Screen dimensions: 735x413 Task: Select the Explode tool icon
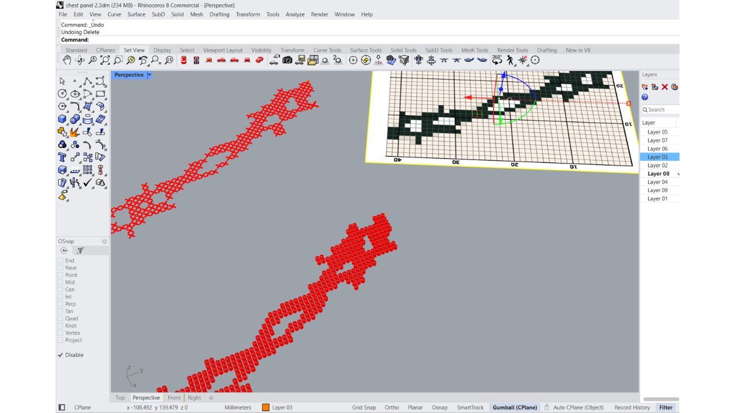point(75,132)
